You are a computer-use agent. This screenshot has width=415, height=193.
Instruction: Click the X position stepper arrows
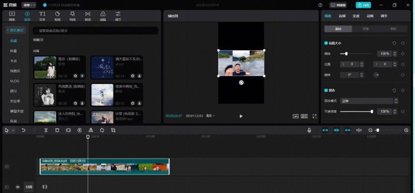(x=362, y=64)
